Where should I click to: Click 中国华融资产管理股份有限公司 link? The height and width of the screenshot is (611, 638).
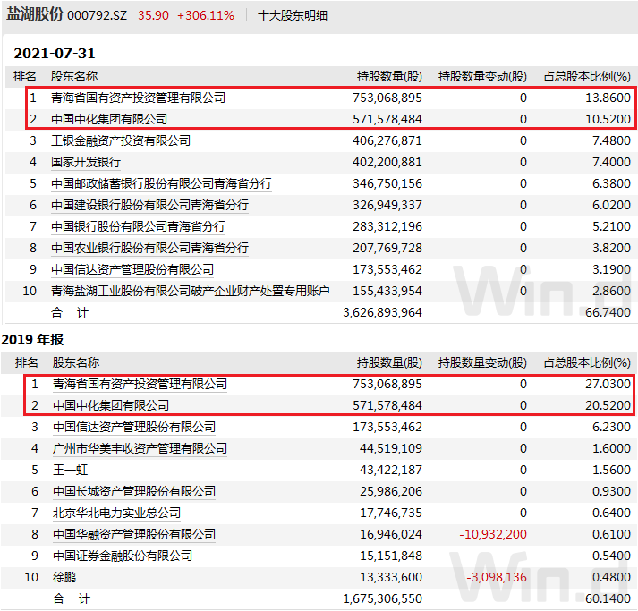pos(134,534)
